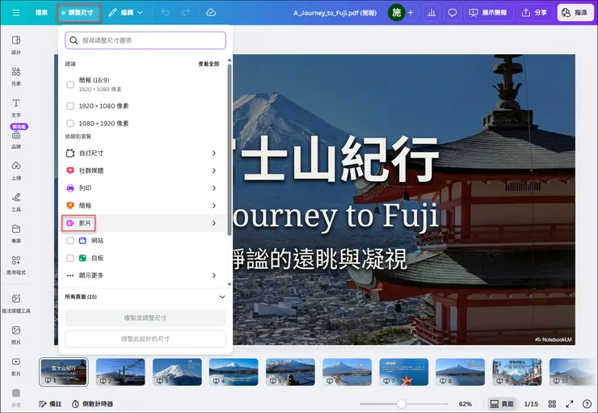Image resolution: width=598 pixels, height=413 pixels.
Task: Check the 網站 website option
Action: (70, 241)
